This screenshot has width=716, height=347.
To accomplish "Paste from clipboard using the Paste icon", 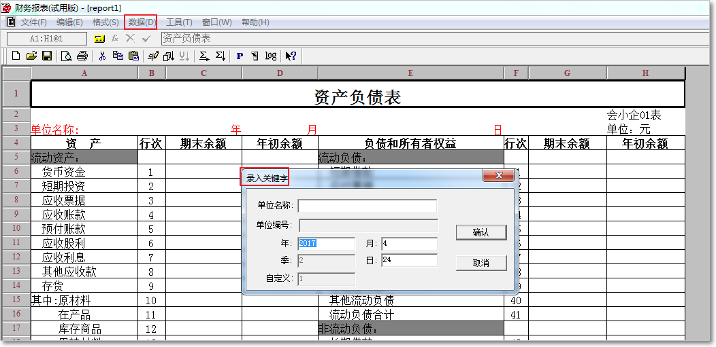I will (x=133, y=56).
